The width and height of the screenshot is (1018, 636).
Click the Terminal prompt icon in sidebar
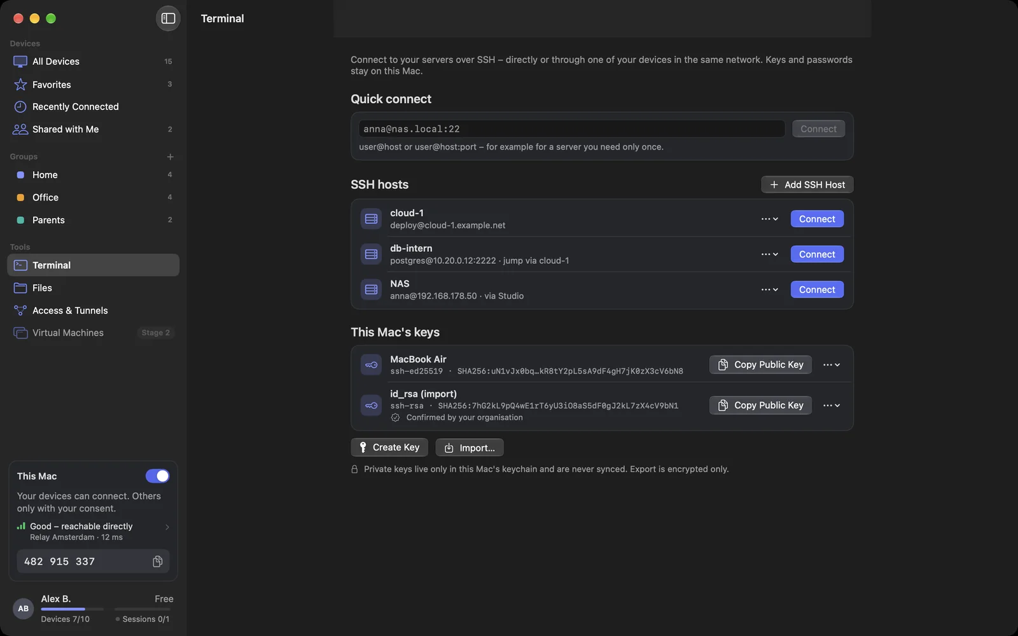tap(20, 265)
